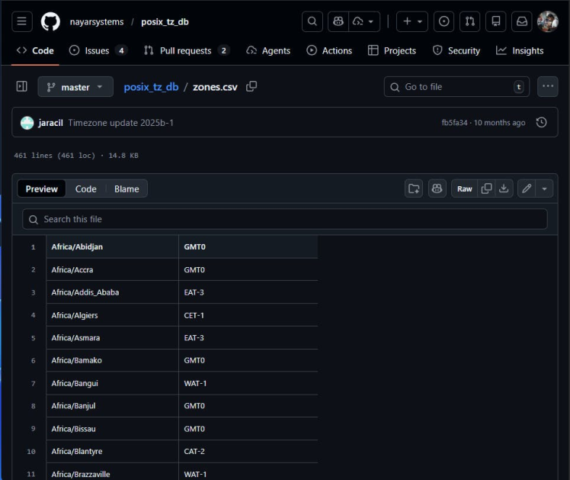
Task: Click the Search this file field
Action: (284, 219)
